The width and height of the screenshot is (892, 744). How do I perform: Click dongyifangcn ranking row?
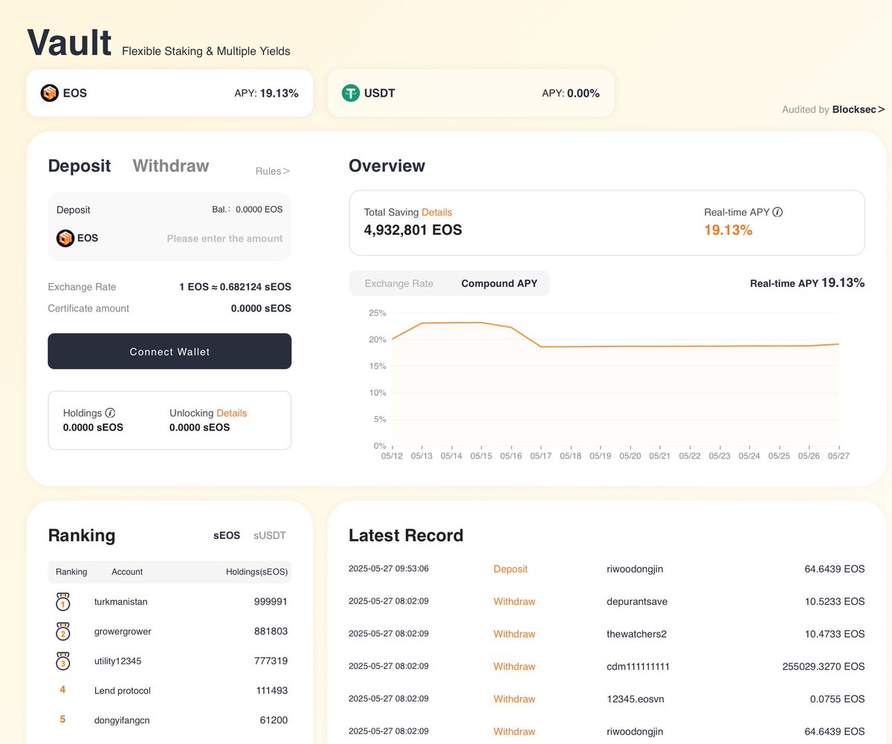point(169,719)
